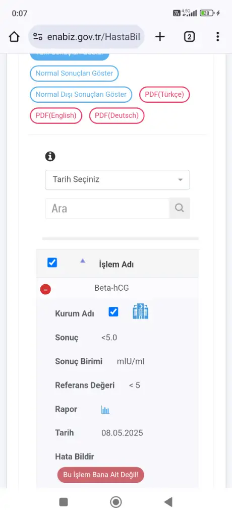Screen dimensions: 232x516
Task: Uncheck the Kurum Adı checkbox
Action: pos(113,312)
